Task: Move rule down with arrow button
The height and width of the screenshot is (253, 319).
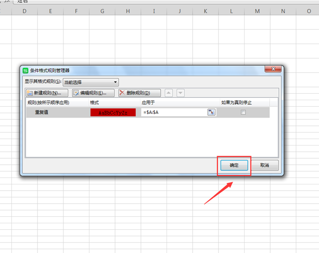Action: [180, 93]
